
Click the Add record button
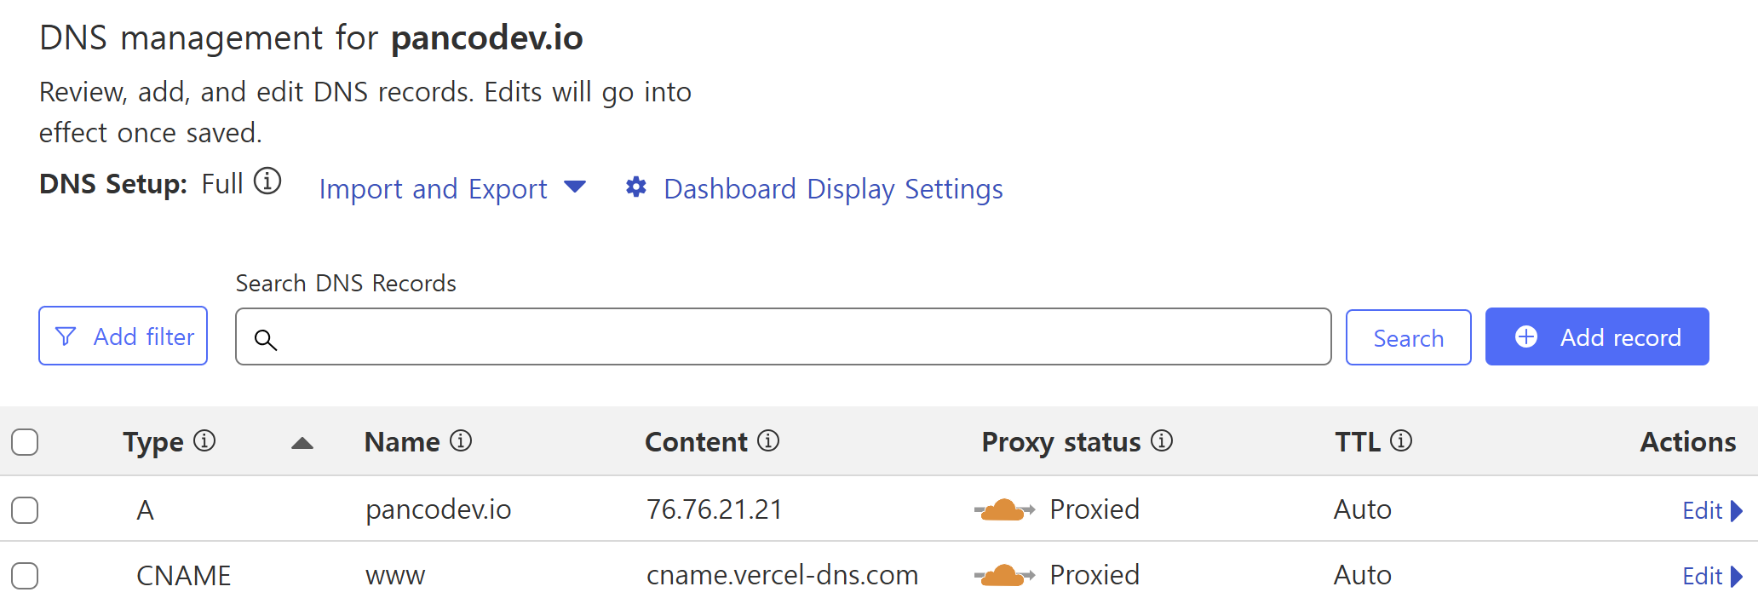point(1597,336)
